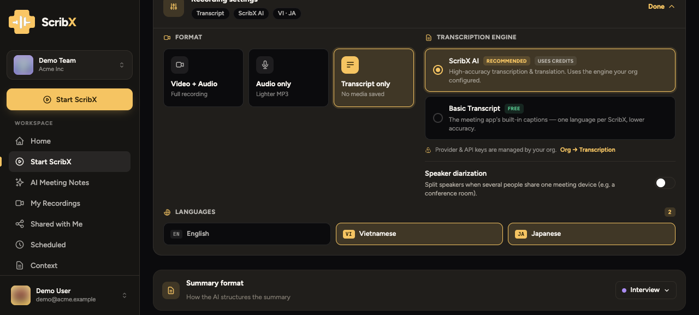Click the Home icon in the sidebar
Screen dimensions: 699x315
pyautogui.click(x=20, y=141)
